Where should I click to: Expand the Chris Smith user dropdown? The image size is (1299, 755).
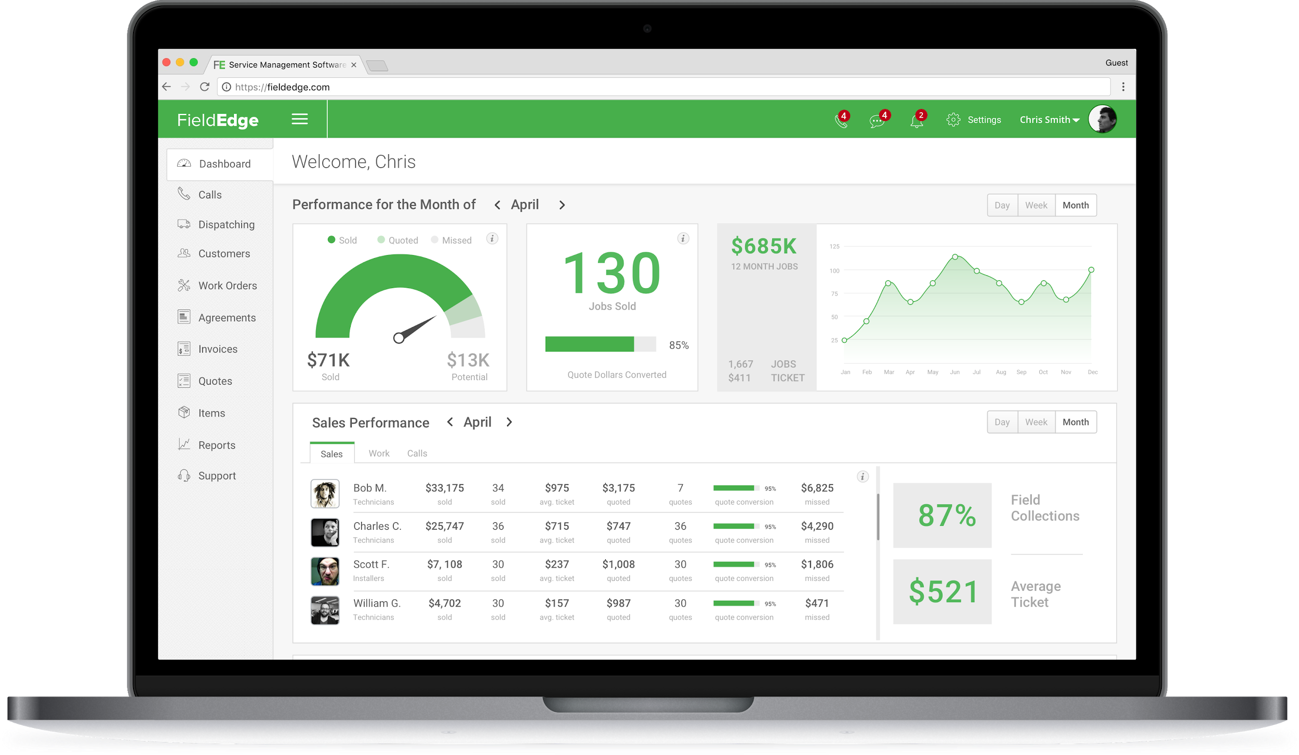(1049, 120)
